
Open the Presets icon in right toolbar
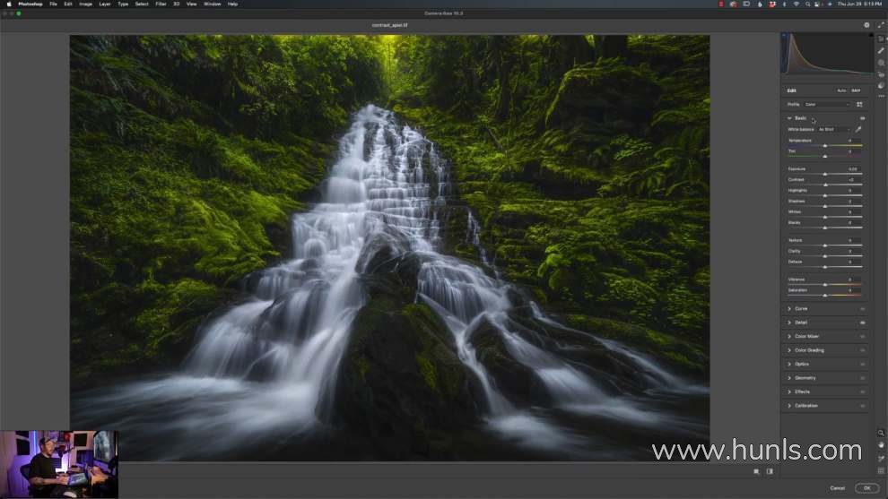[x=881, y=85]
